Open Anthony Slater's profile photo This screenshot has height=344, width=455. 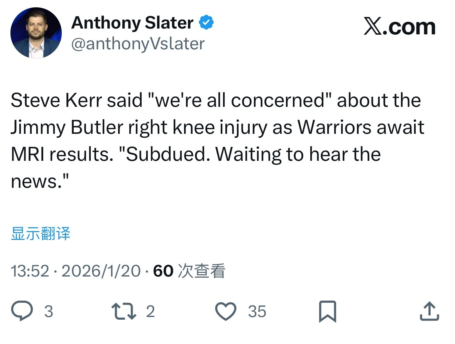click(36, 33)
